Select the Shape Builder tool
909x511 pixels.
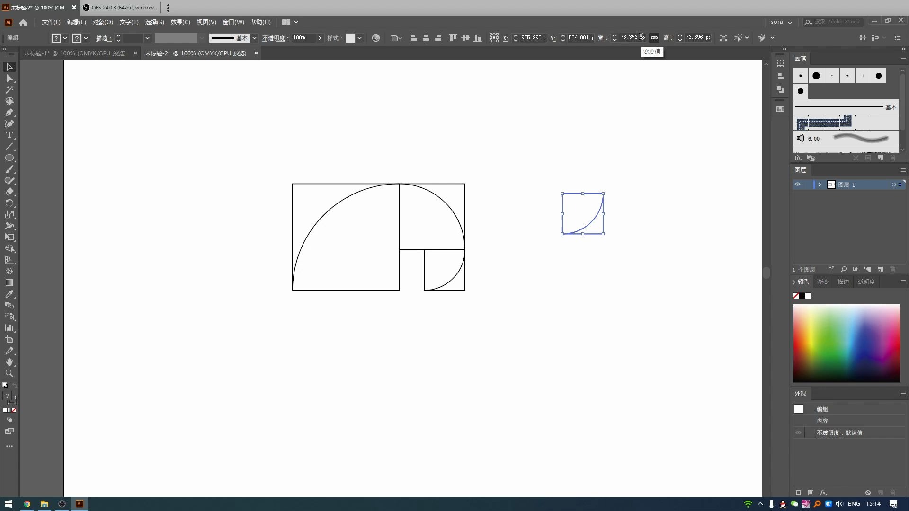[x=9, y=249]
